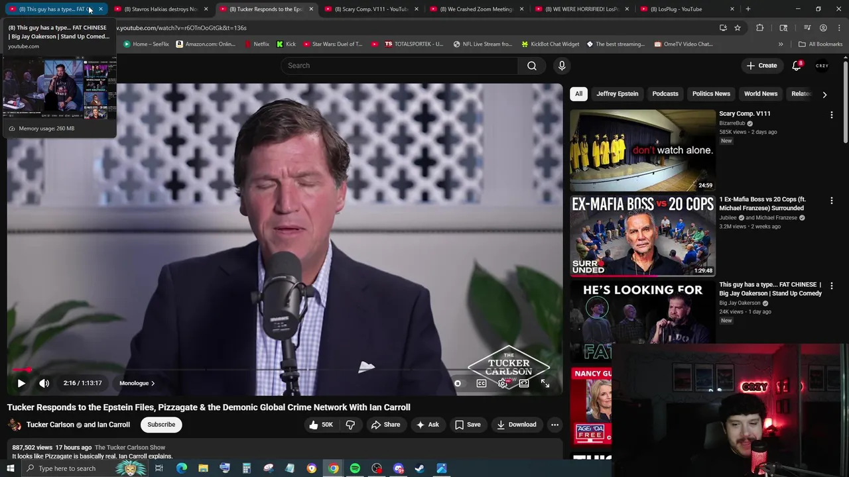Open the Chrome profile icon

pos(823,28)
